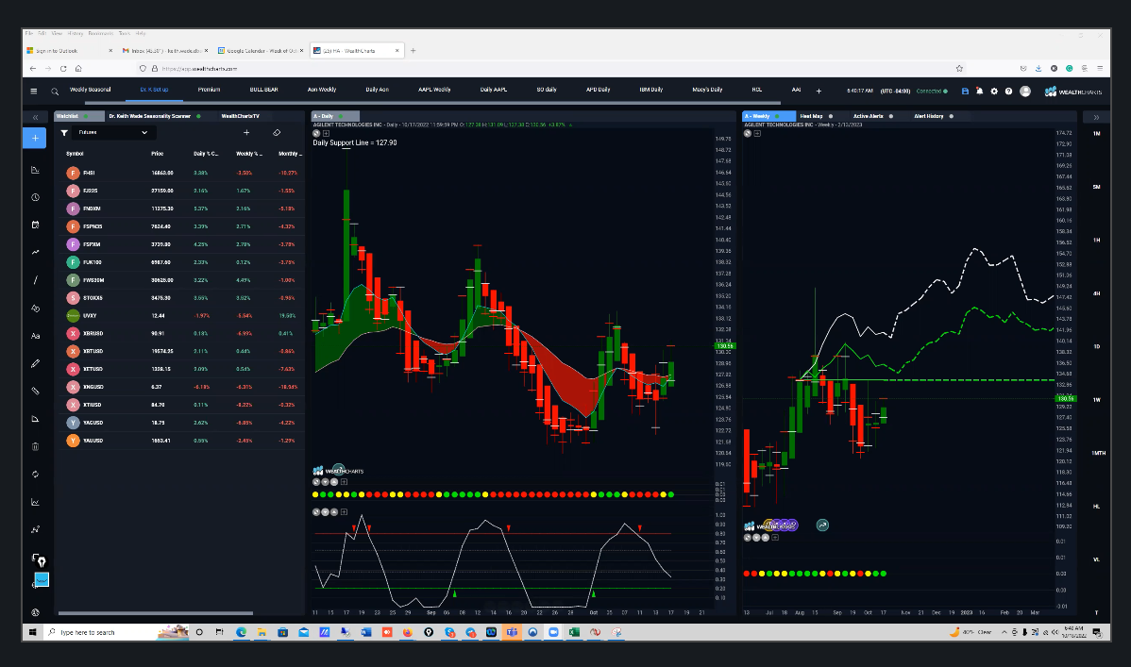Click the trend line icon in left sidebar
Screen dimensions: 1131x667
pos(35,280)
